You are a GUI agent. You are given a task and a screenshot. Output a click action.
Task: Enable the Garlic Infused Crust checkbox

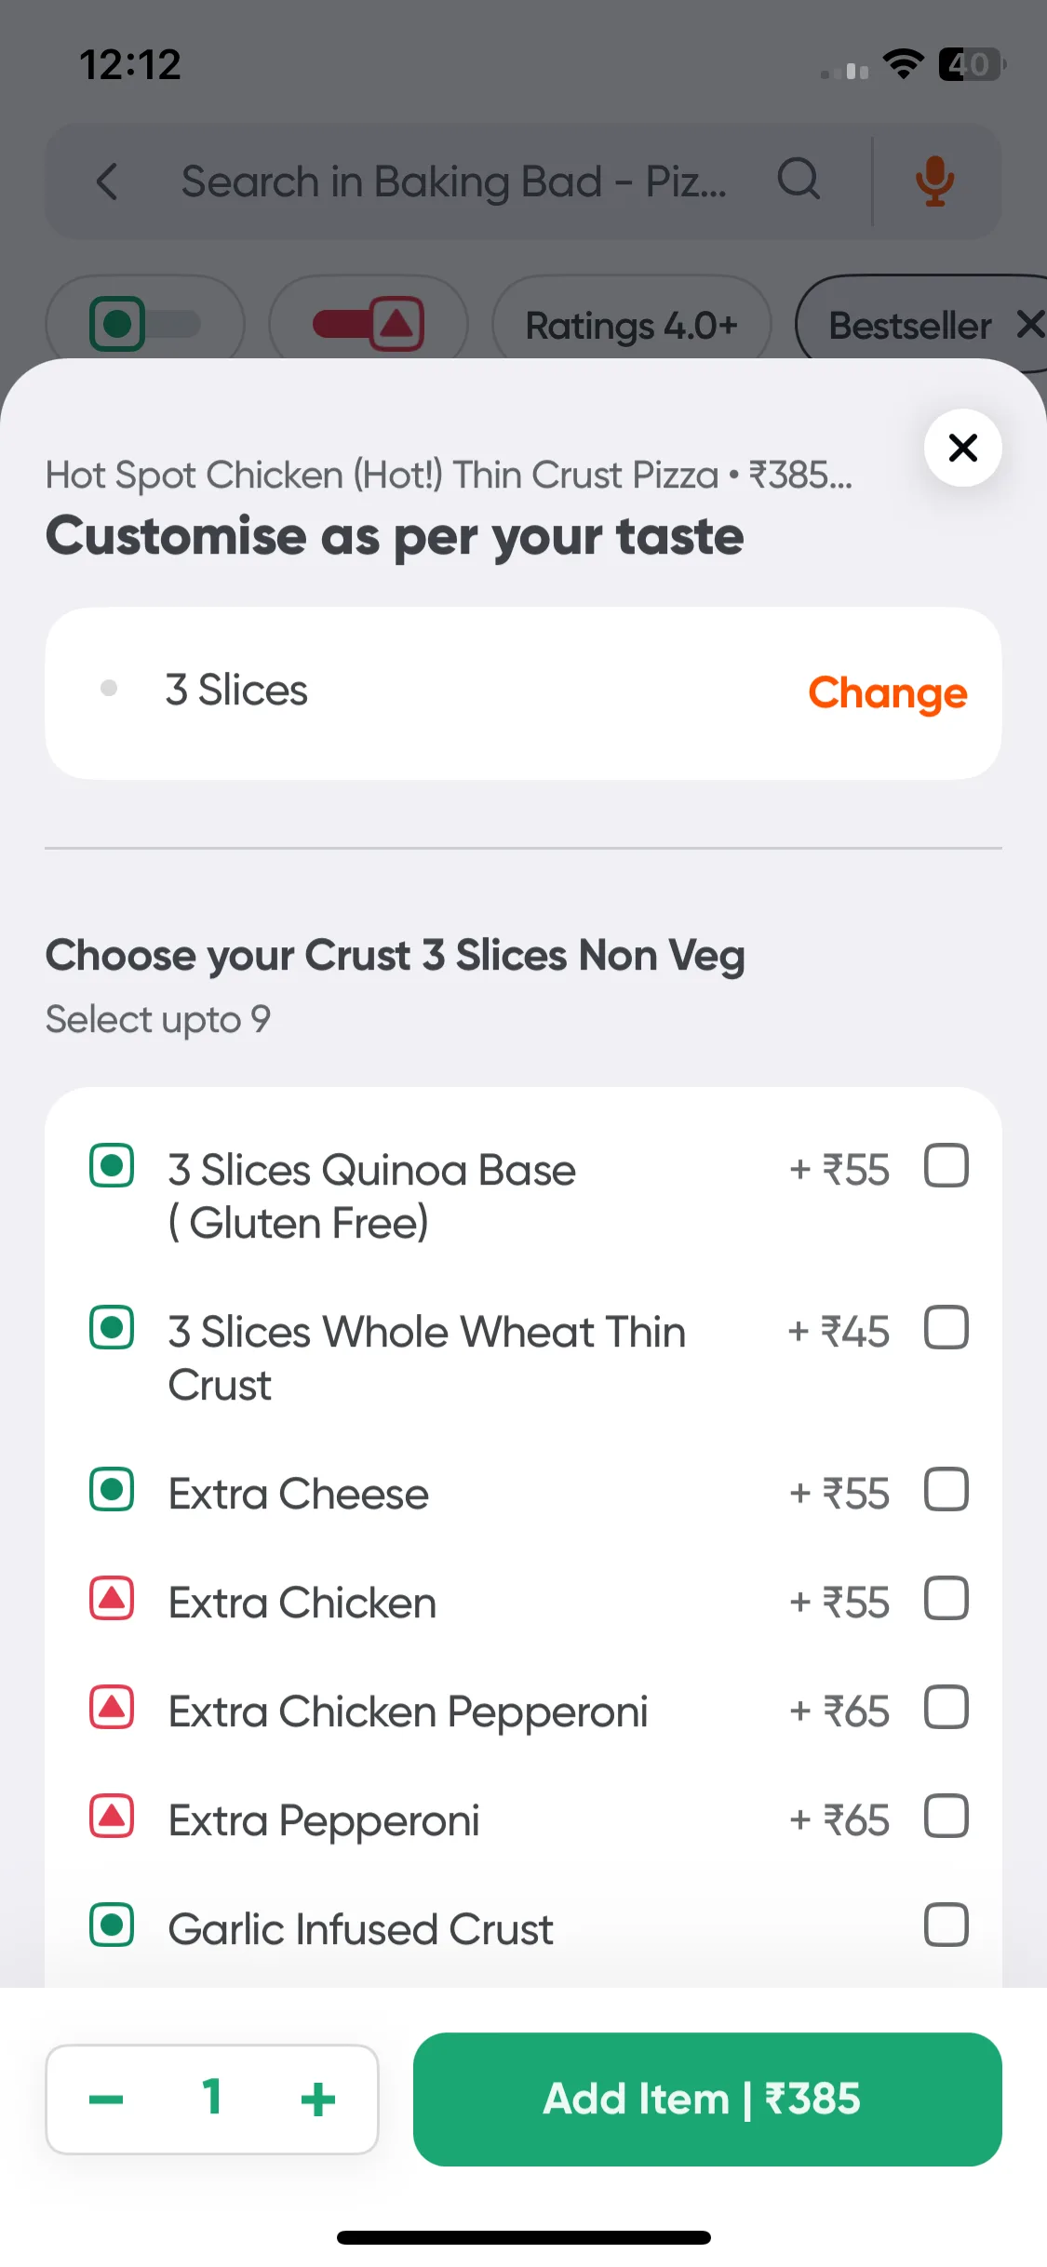(946, 1925)
